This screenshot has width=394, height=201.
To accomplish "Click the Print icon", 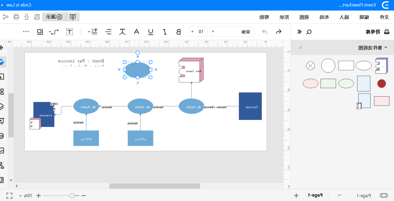I will point(16,17).
